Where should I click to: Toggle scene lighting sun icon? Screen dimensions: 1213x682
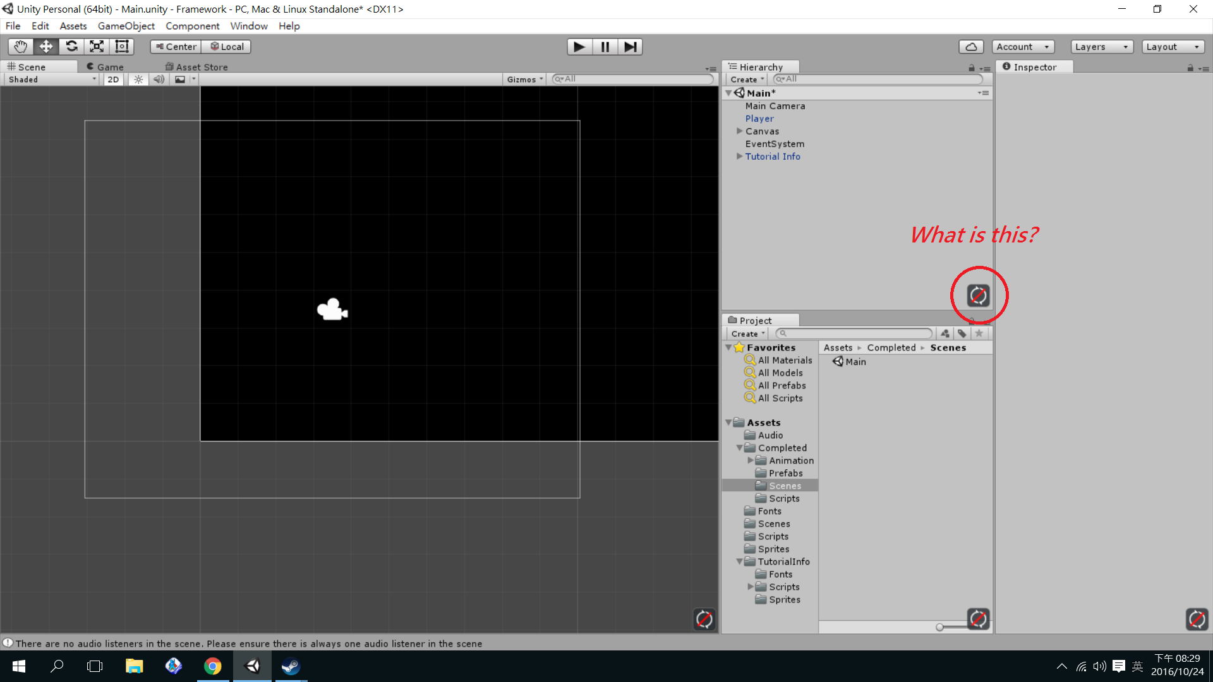pos(138,80)
